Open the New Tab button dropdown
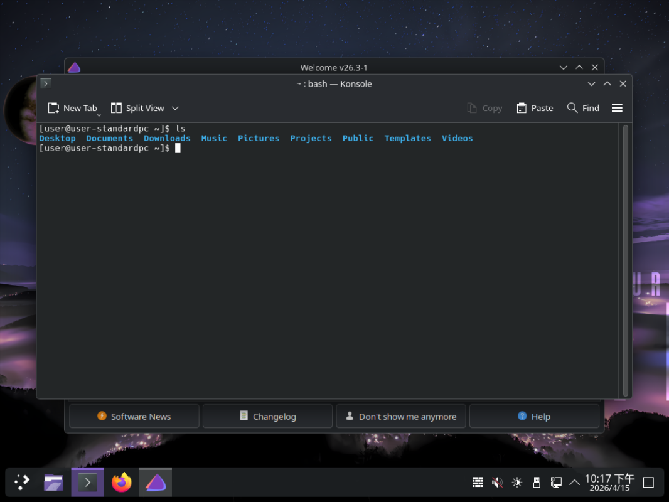669x502 pixels. [x=99, y=115]
